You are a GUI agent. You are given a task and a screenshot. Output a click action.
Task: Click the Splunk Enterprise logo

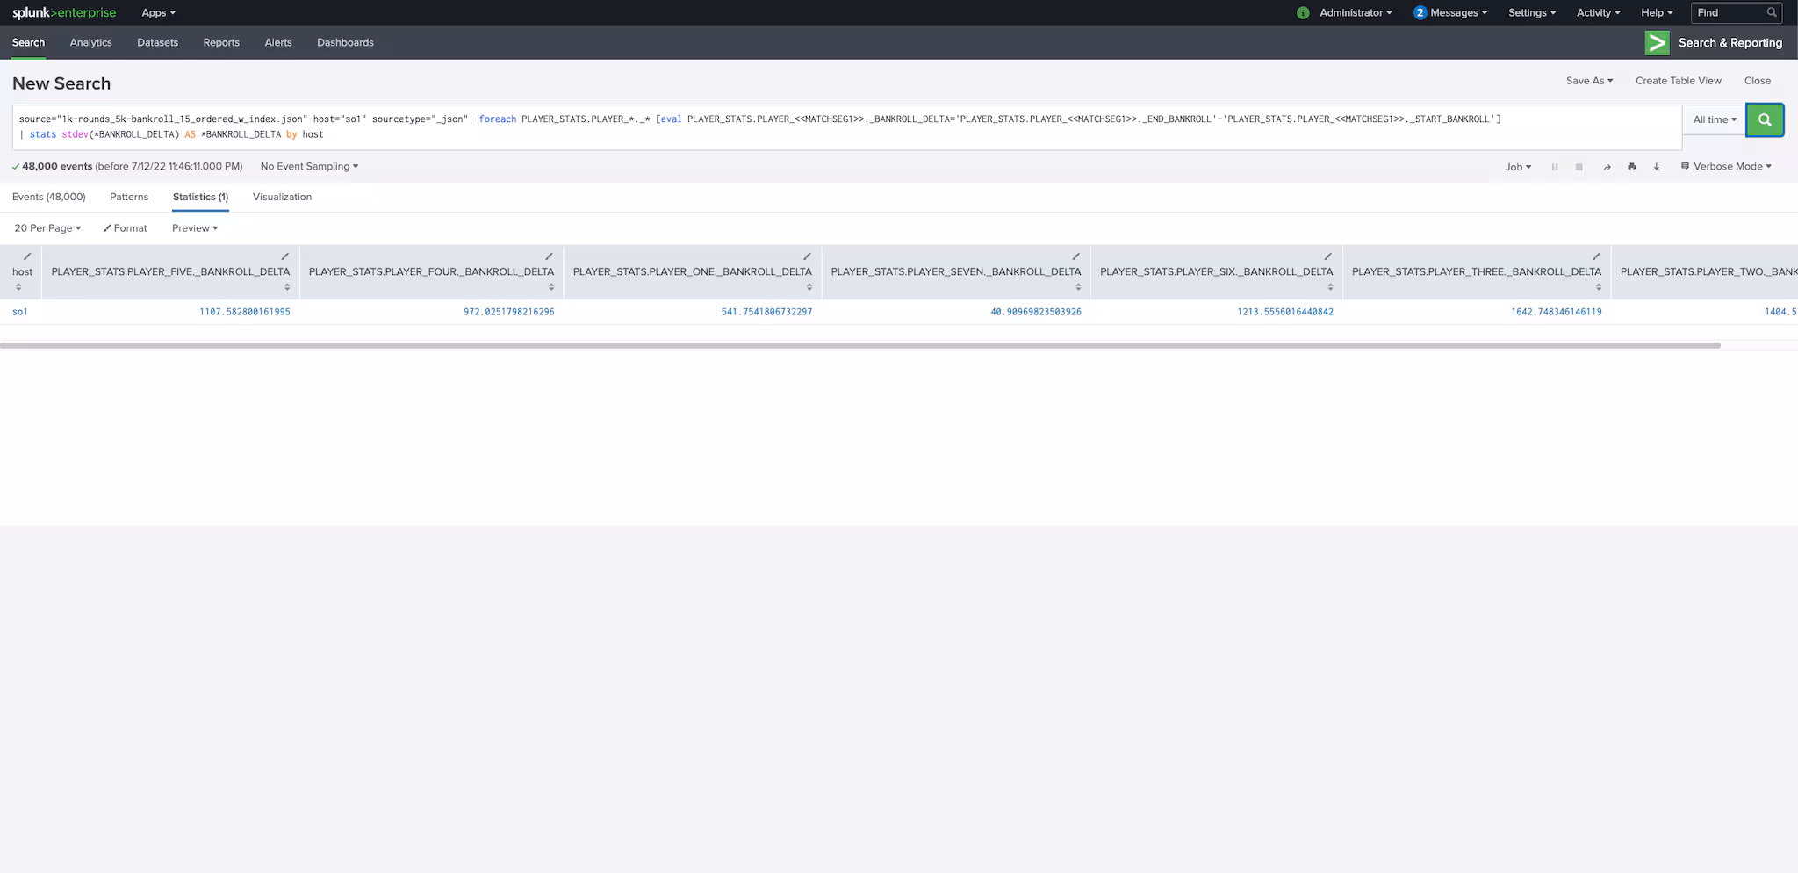(x=64, y=13)
